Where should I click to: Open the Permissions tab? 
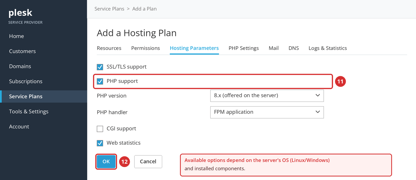145,48
